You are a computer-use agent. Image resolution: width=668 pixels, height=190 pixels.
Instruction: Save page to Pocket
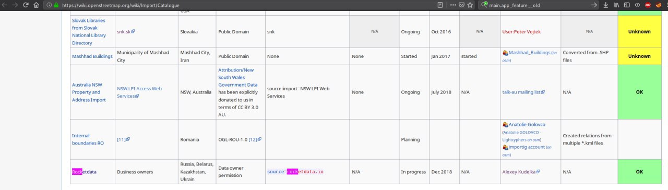(461, 5)
